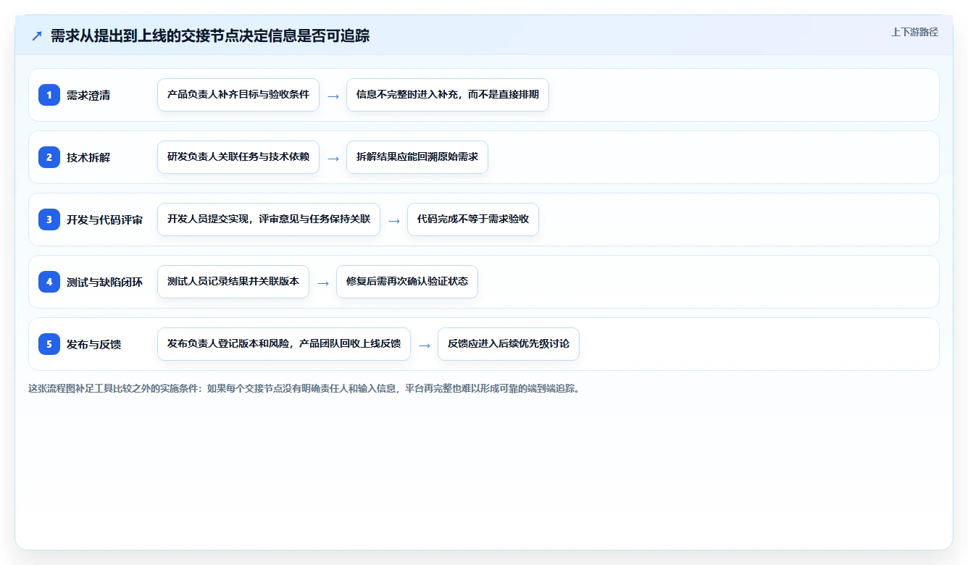Click the step 2 number badge
Viewport: 968px width, 565px height.
coord(49,157)
